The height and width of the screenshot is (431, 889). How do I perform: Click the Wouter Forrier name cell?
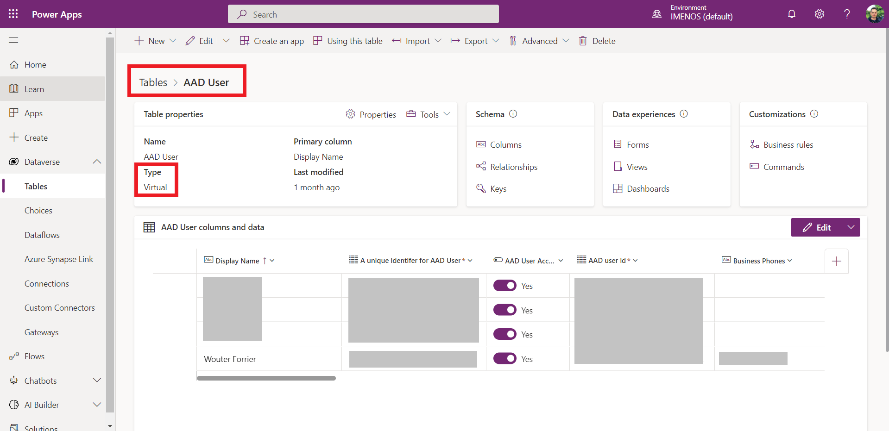pyautogui.click(x=269, y=359)
